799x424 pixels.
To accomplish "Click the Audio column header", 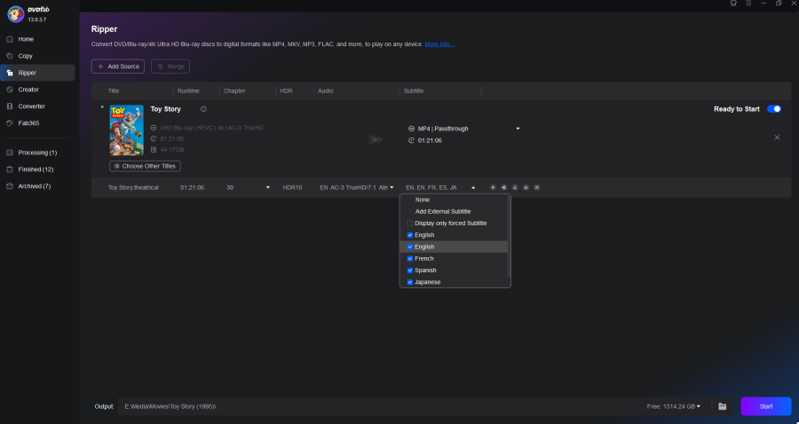I will pos(325,91).
